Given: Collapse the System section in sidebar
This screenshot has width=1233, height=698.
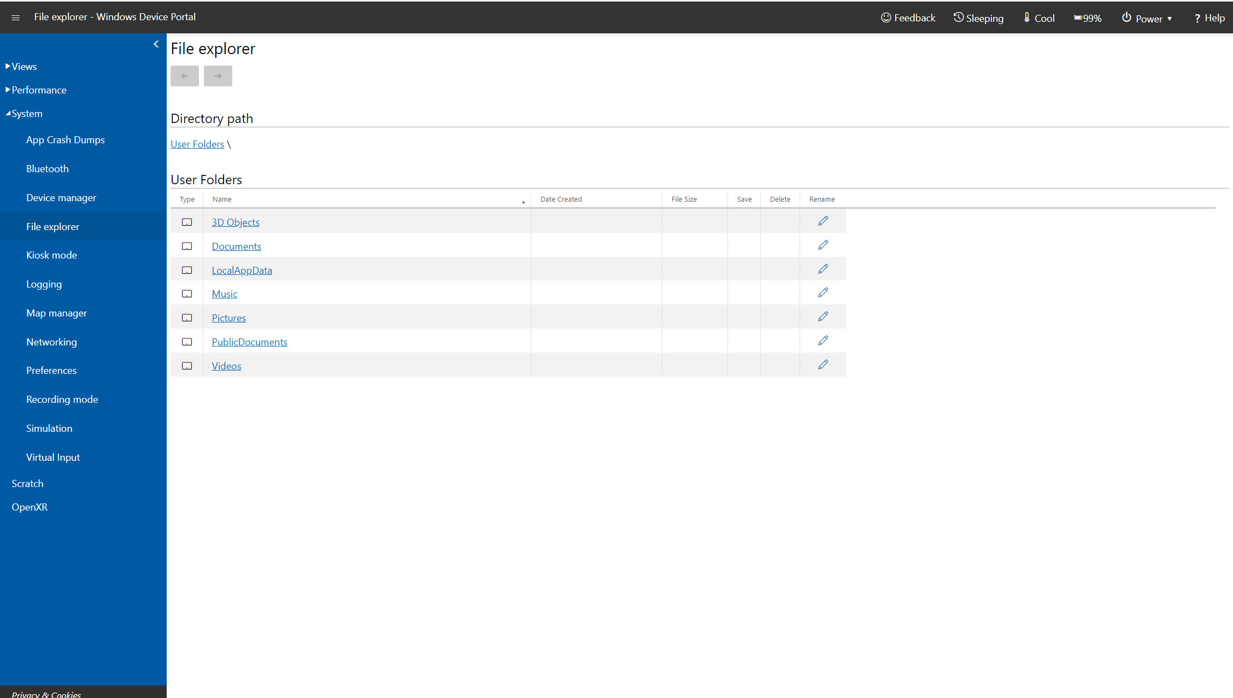Looking at the screenshot, I should tap(8, 113).
